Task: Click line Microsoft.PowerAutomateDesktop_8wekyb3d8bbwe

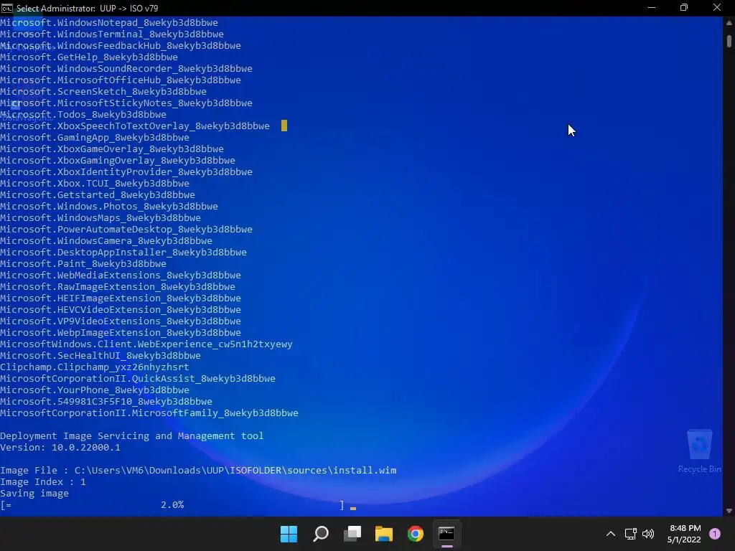Action: click(x=126, y=229)
